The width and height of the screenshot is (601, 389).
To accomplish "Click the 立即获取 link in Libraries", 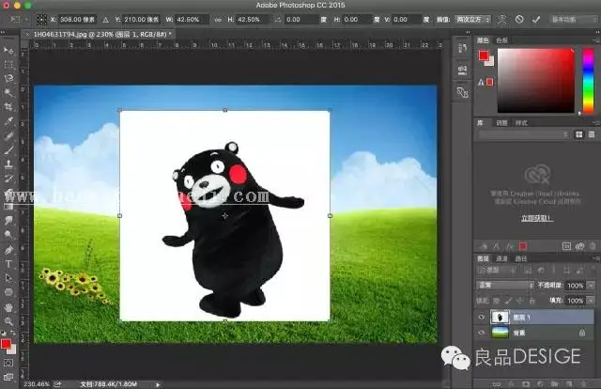I will (536, 218).
